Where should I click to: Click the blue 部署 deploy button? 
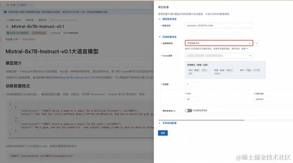point(163,133)
